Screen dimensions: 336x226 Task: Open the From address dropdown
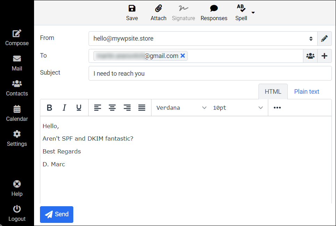pyautogui.click(x=203, y=39)
